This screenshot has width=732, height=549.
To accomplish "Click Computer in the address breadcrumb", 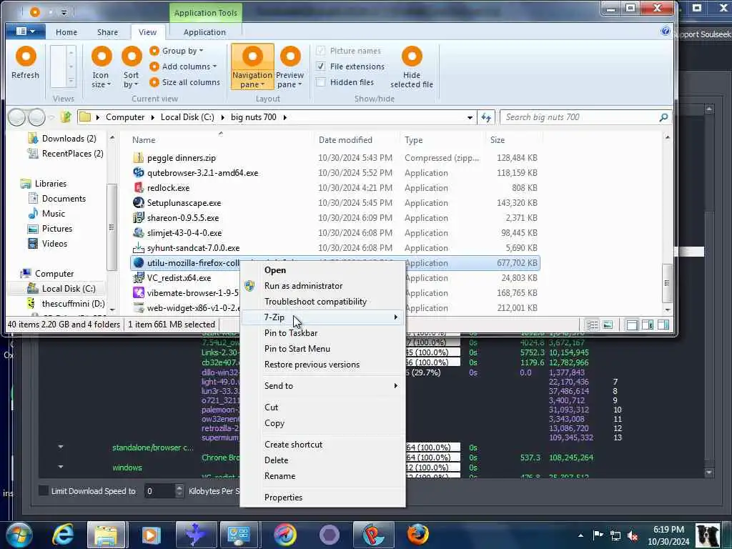I will [x=124, y=117].
